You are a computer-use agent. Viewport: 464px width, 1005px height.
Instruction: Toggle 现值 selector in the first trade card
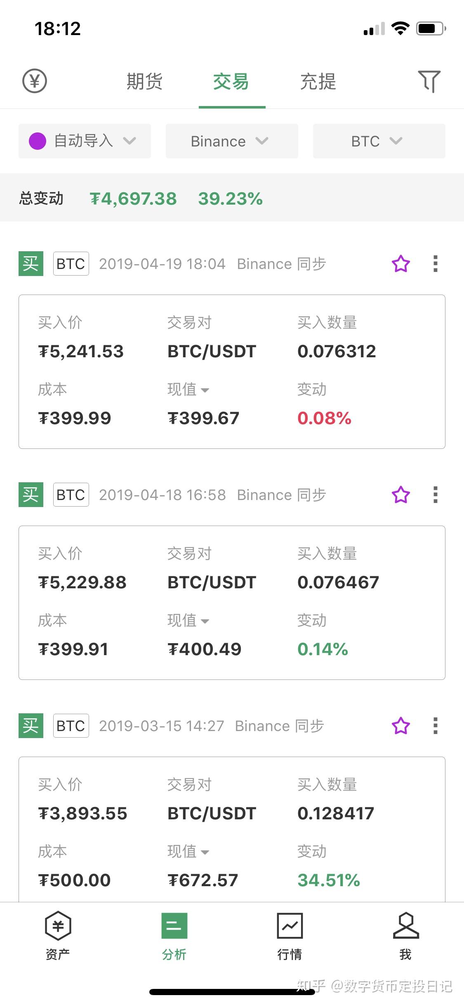click(188, 389)
